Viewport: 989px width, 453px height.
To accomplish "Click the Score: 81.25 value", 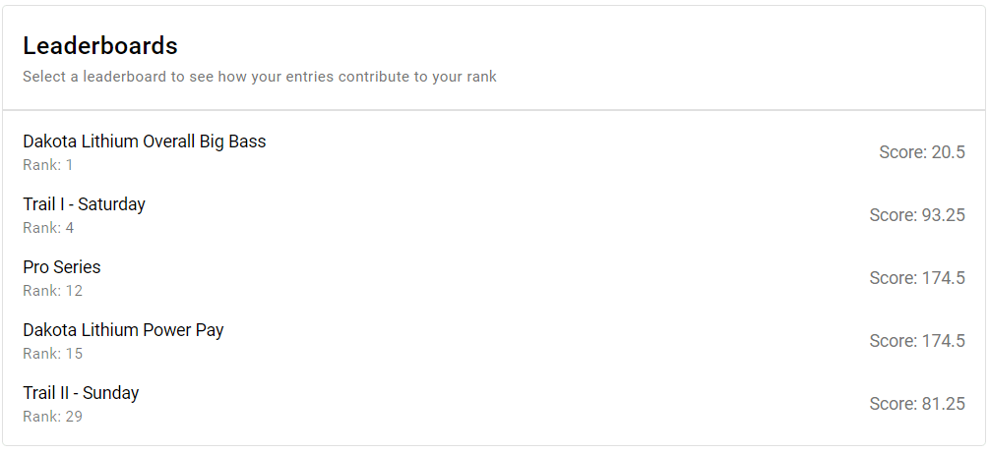I will point(916,404).
